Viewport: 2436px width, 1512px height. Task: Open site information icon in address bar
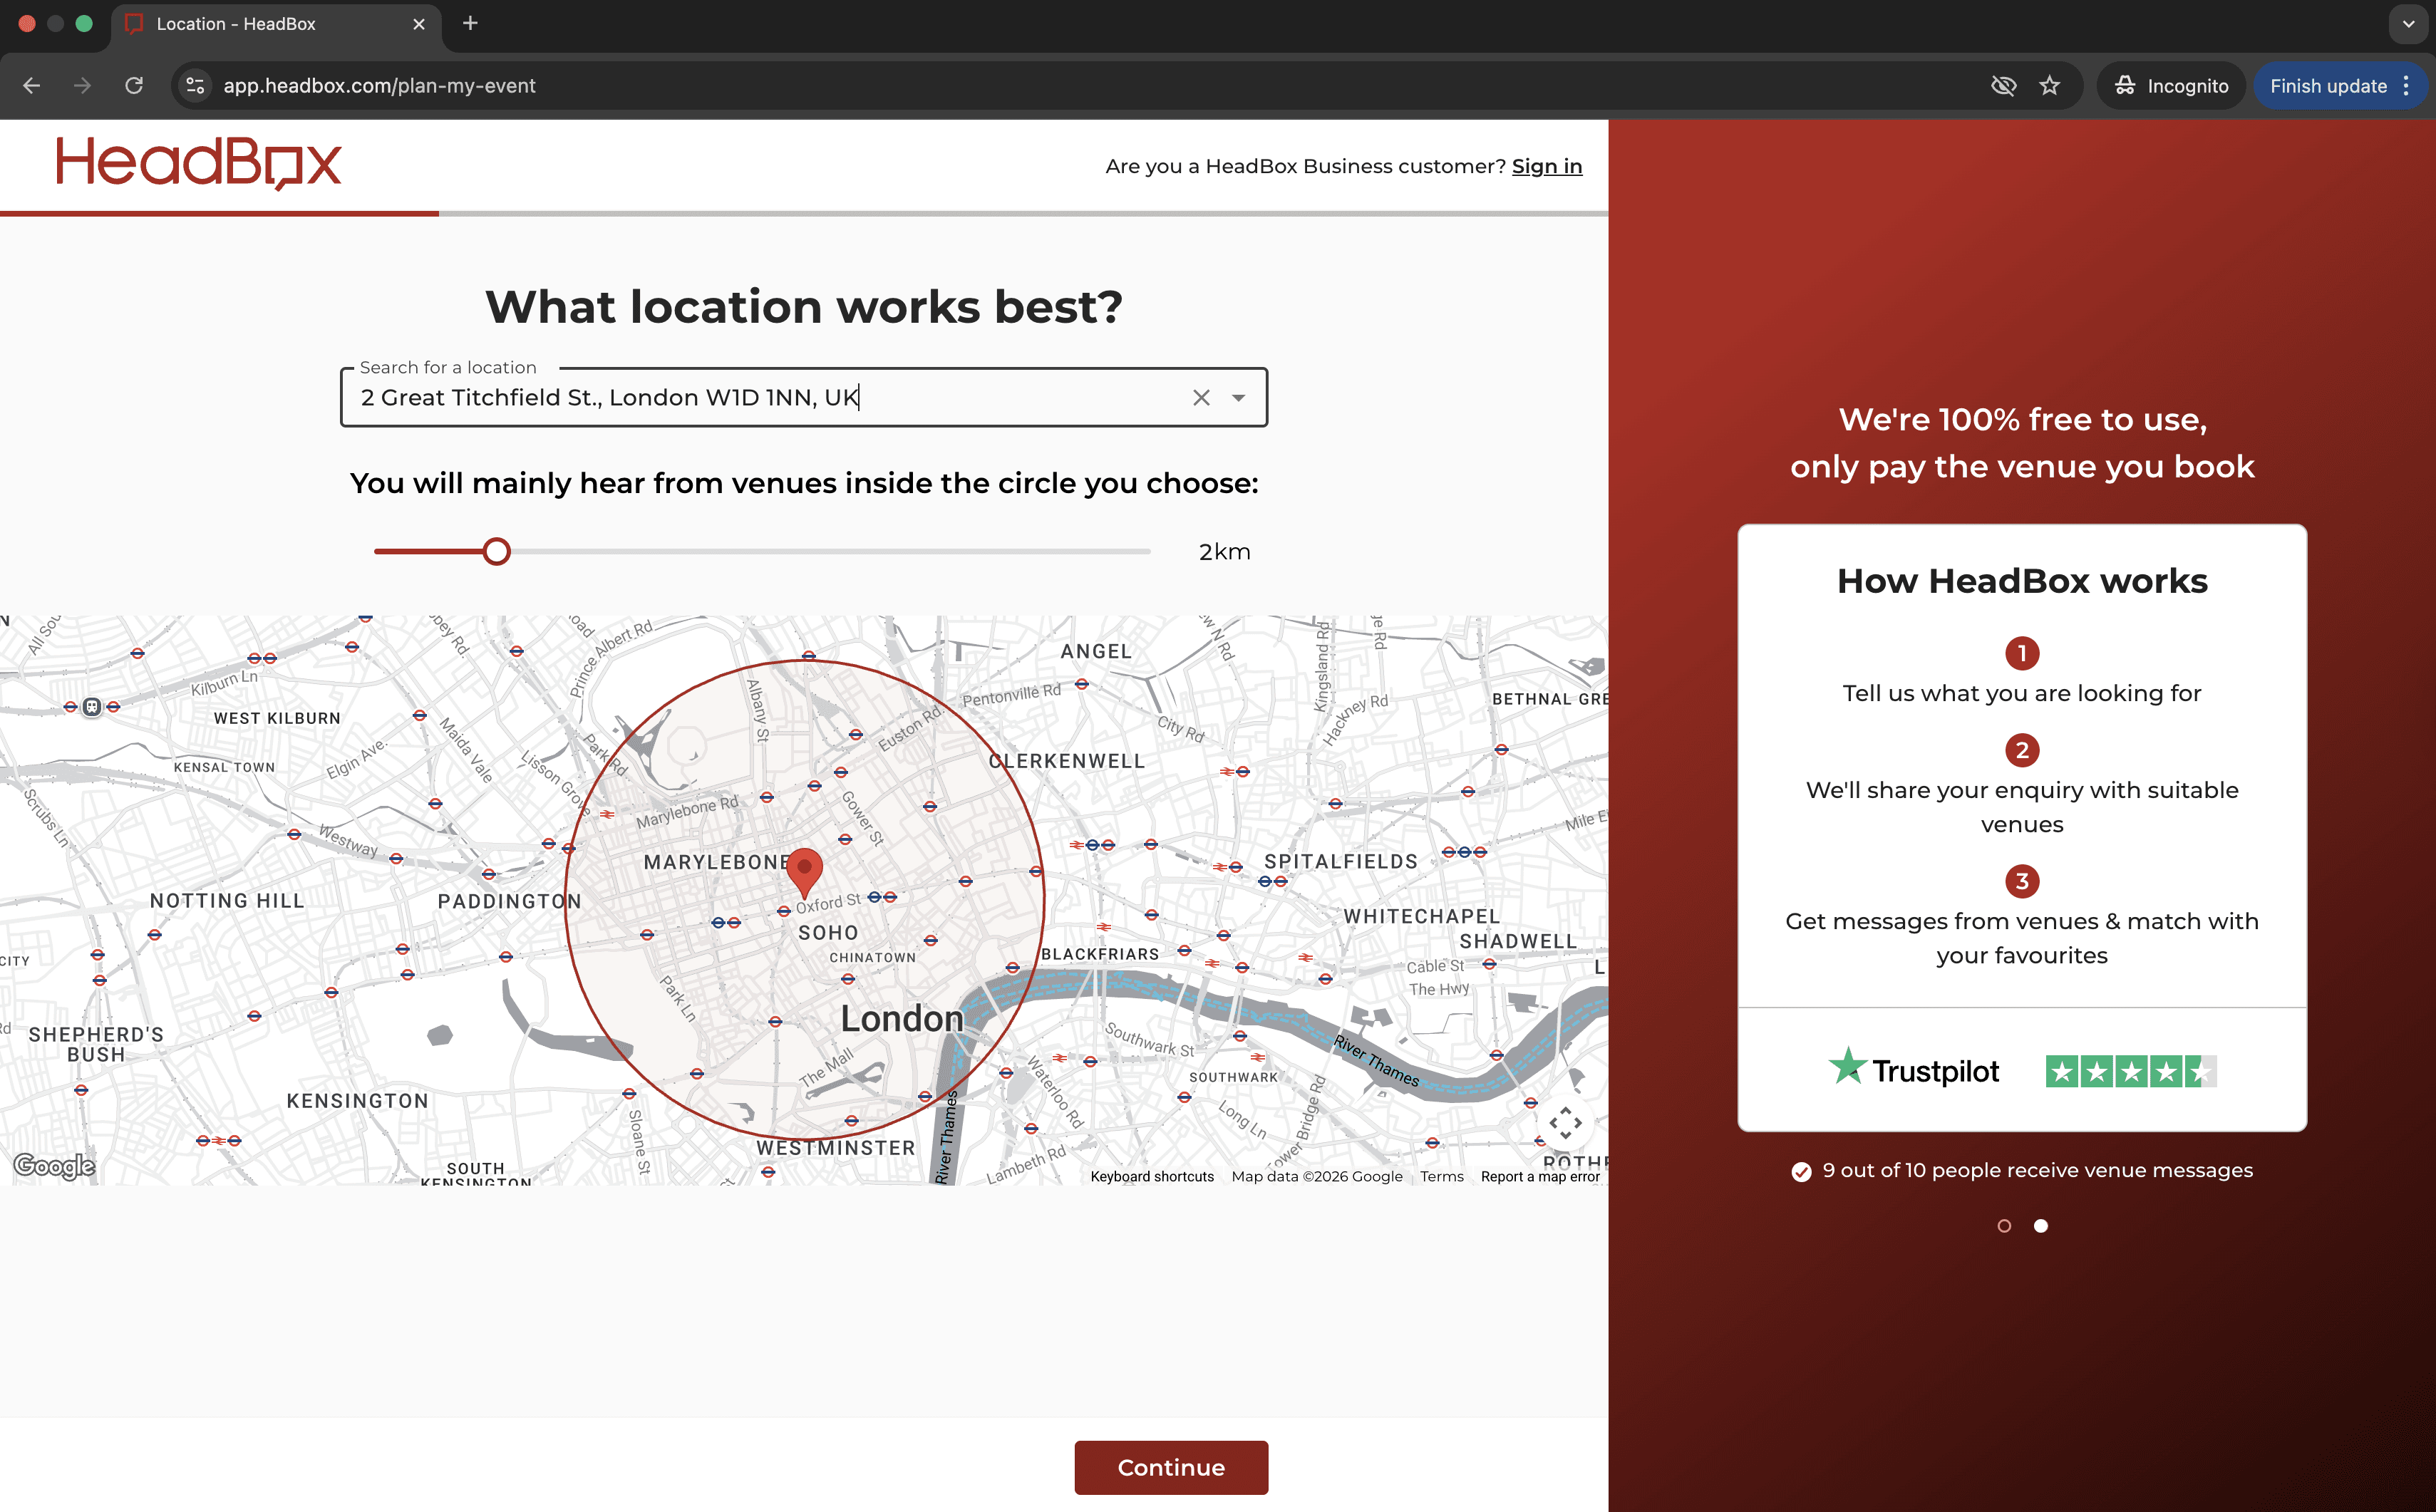[x=196, y=86]
